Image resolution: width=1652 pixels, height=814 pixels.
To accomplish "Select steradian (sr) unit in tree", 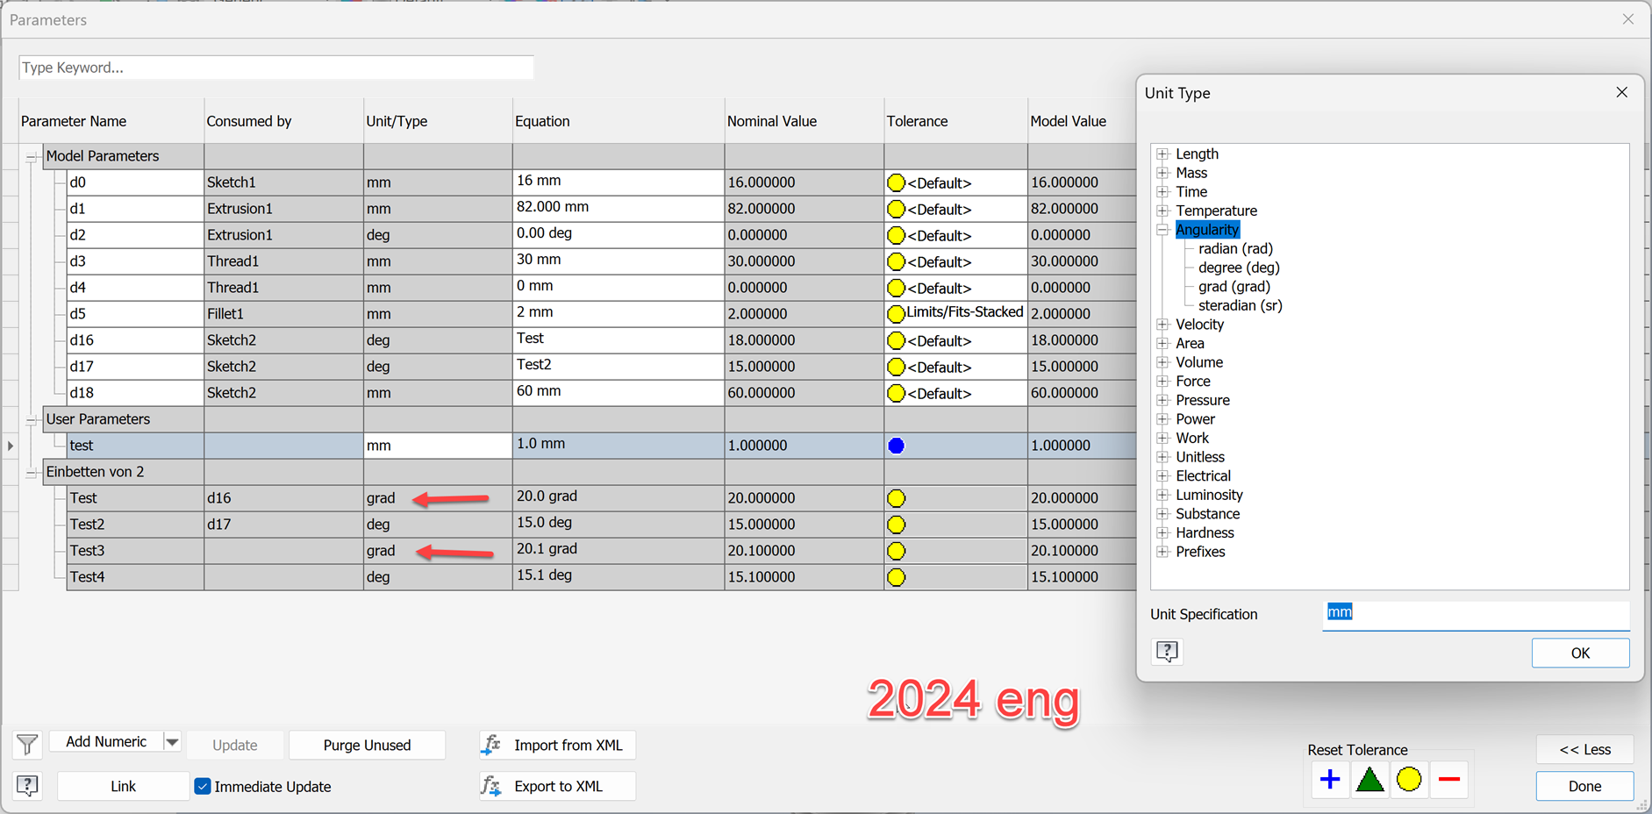I will [x=1241, y=305].
